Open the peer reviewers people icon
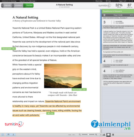This screenshot has width=134, height=137. (104, 135)
